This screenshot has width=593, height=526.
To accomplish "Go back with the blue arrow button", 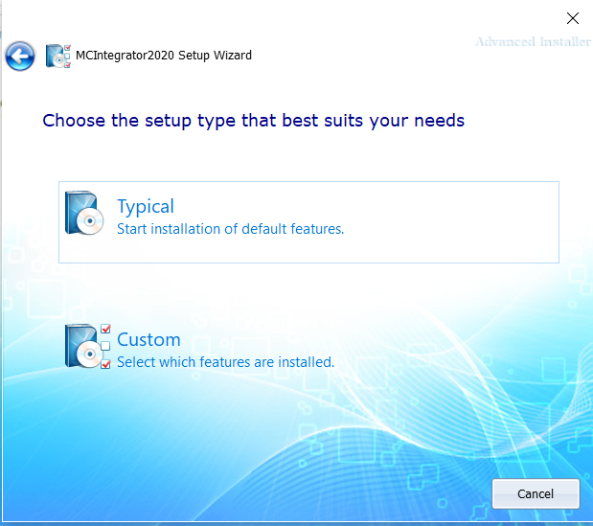I will tap(20, 57).
